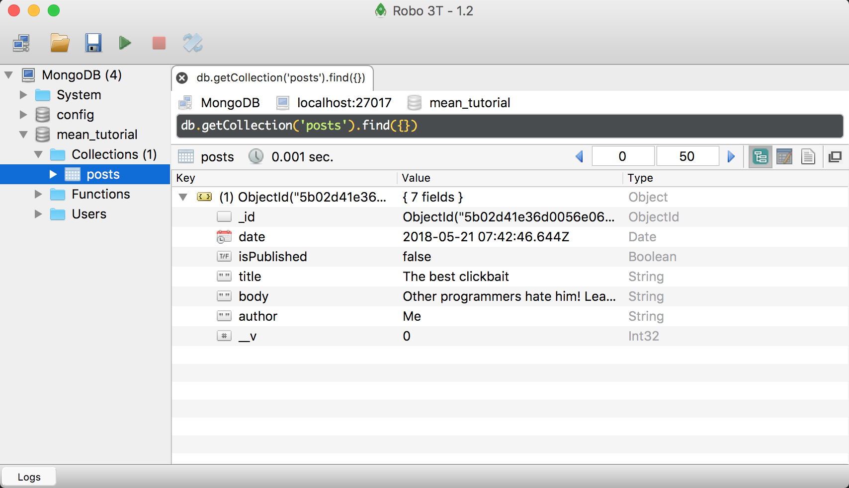849x488 pixels.
Task: Click the __v number type icon
Action: [224, 336]
